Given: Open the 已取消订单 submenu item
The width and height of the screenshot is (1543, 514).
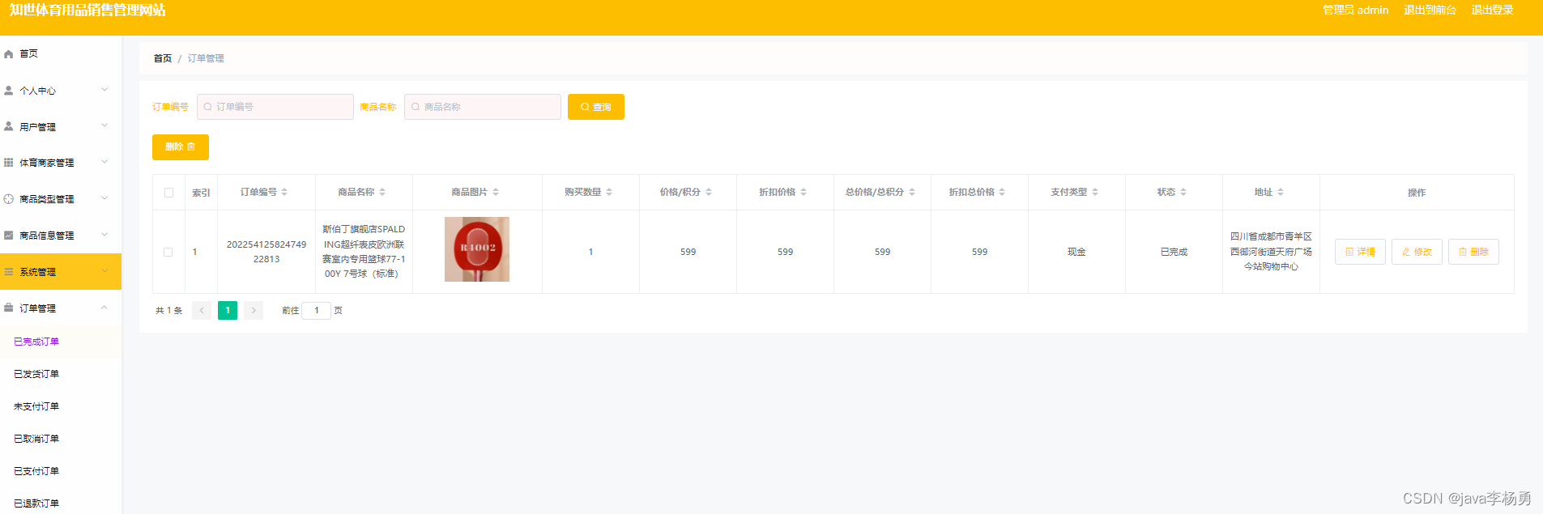Looking at the screenshot, I should pyautogui.click(x=61, y=439).
